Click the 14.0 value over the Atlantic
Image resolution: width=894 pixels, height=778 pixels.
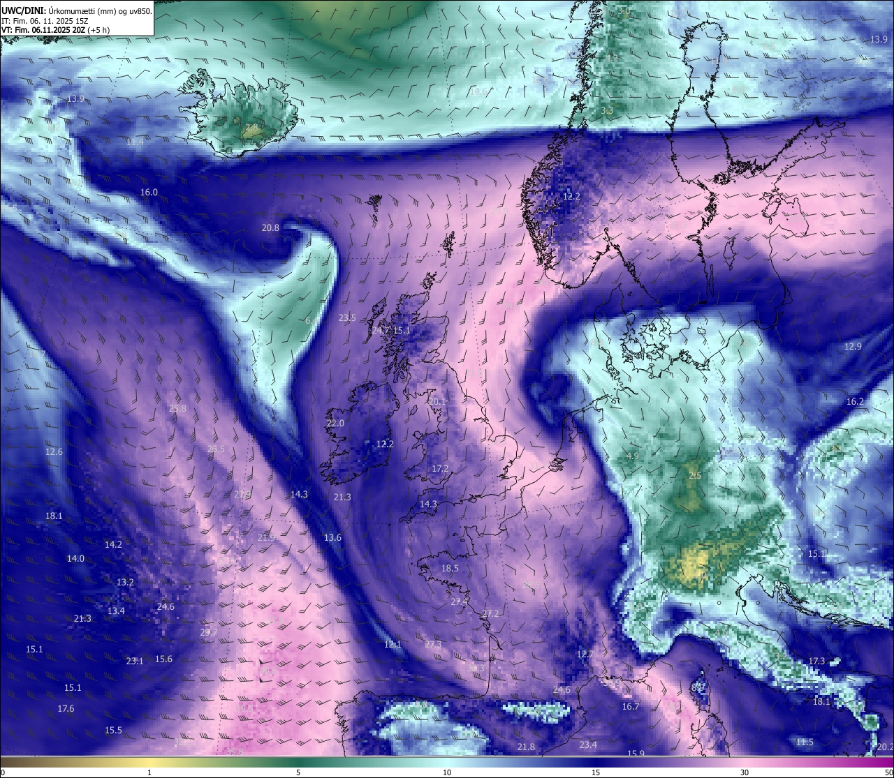click(75, 559)
